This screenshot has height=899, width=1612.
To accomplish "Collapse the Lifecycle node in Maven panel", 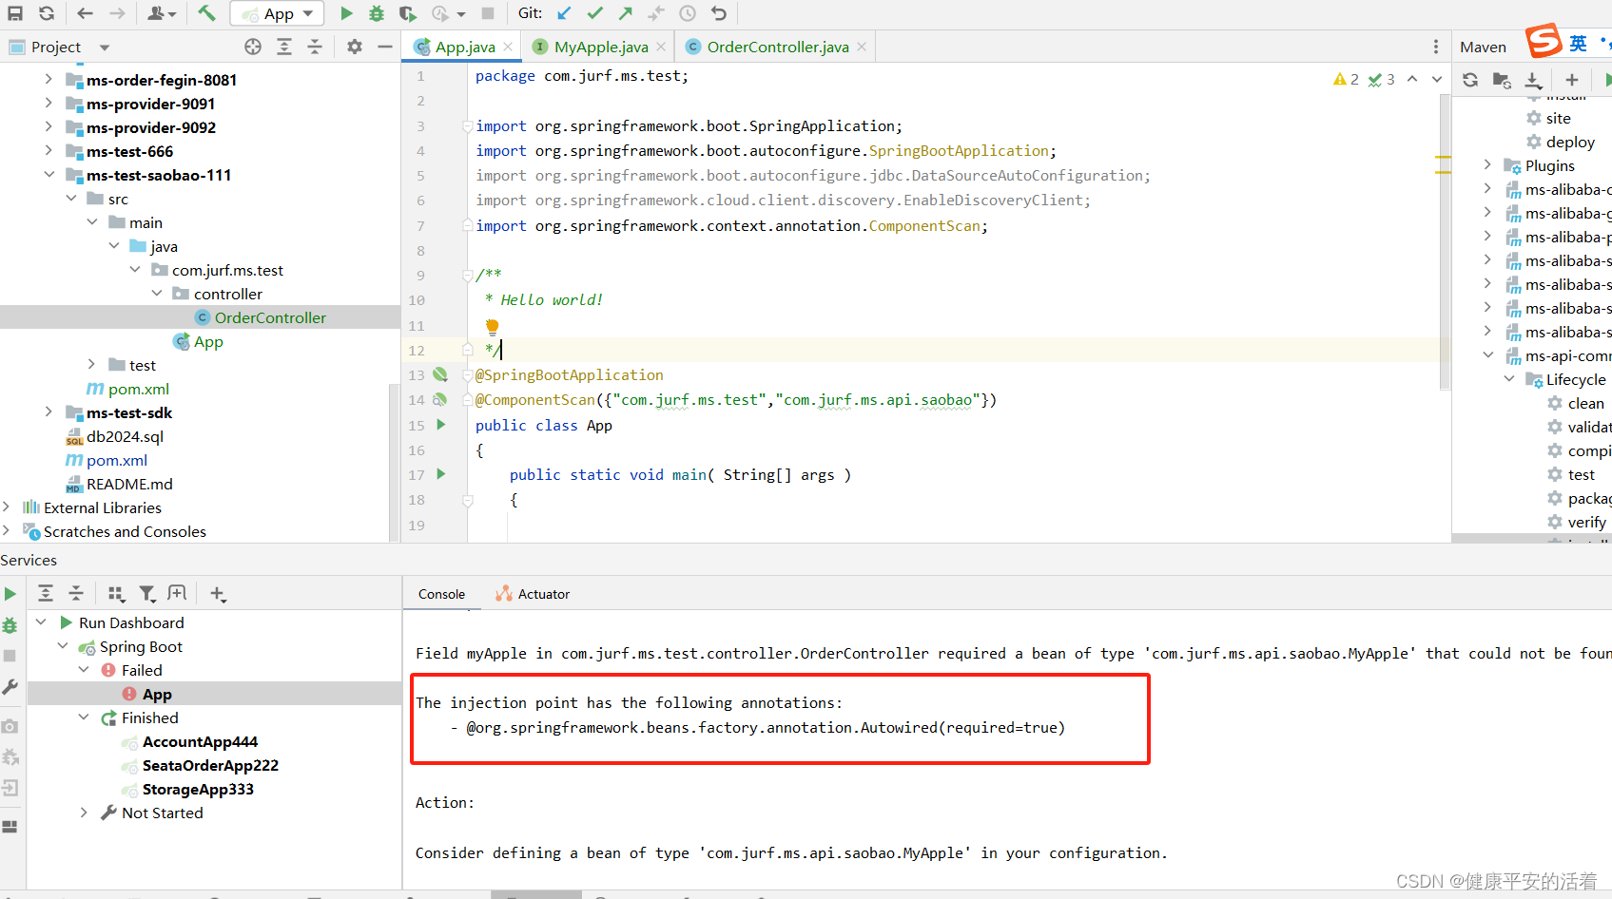I will point(1509,378).
